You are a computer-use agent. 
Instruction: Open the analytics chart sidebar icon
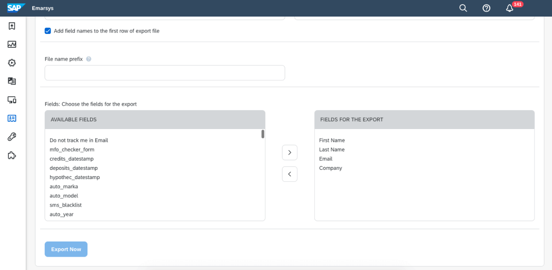12,45
